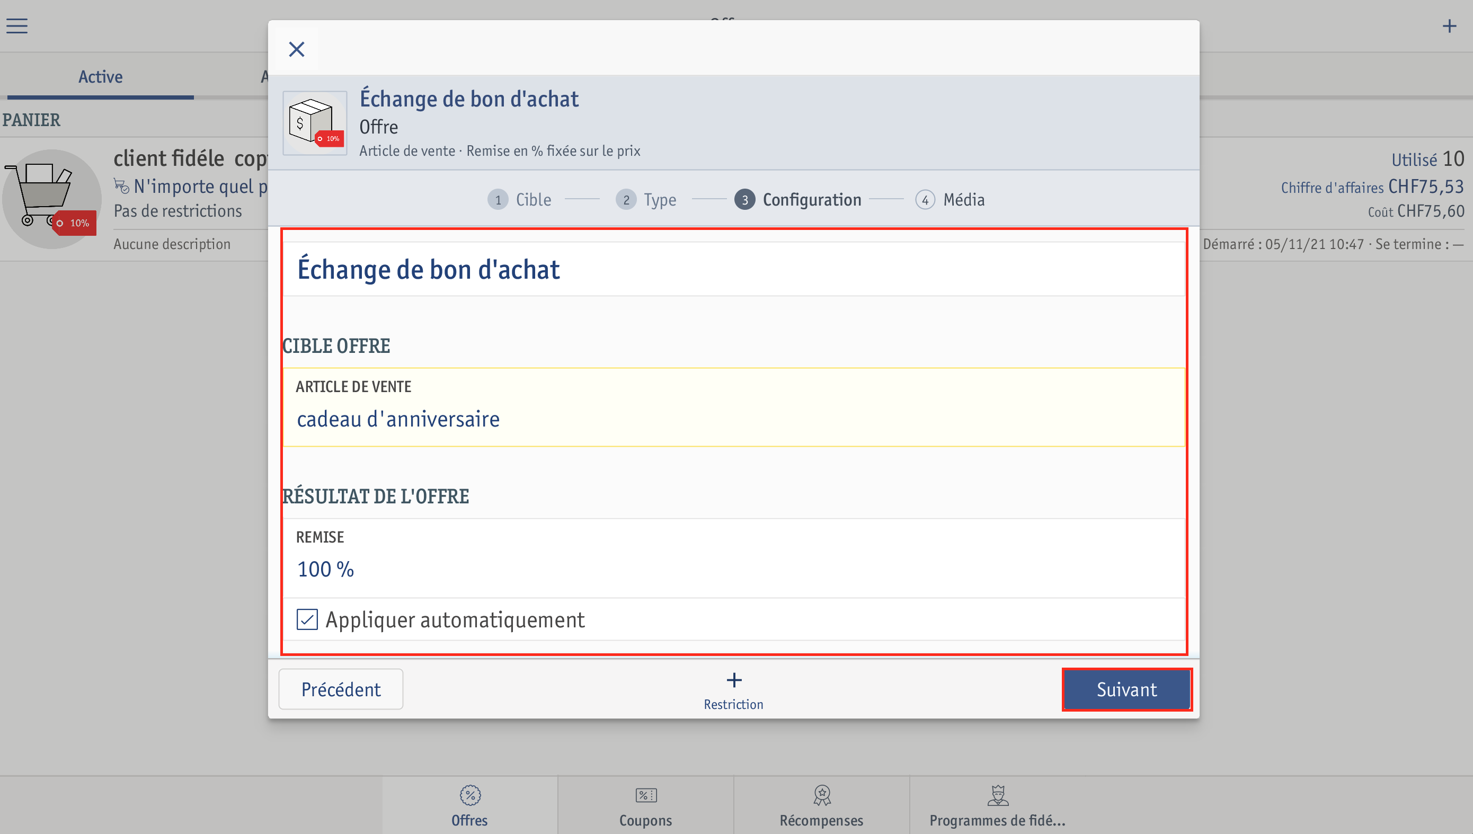This screenshot has height=834, width=1473.
Task: Click the Précédent button
Action: coord(341,689)
